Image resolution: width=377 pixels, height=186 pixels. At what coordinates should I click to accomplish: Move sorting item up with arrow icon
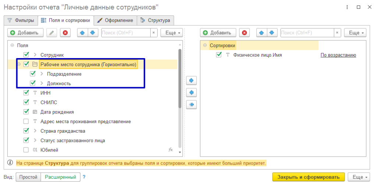(262, 33)
